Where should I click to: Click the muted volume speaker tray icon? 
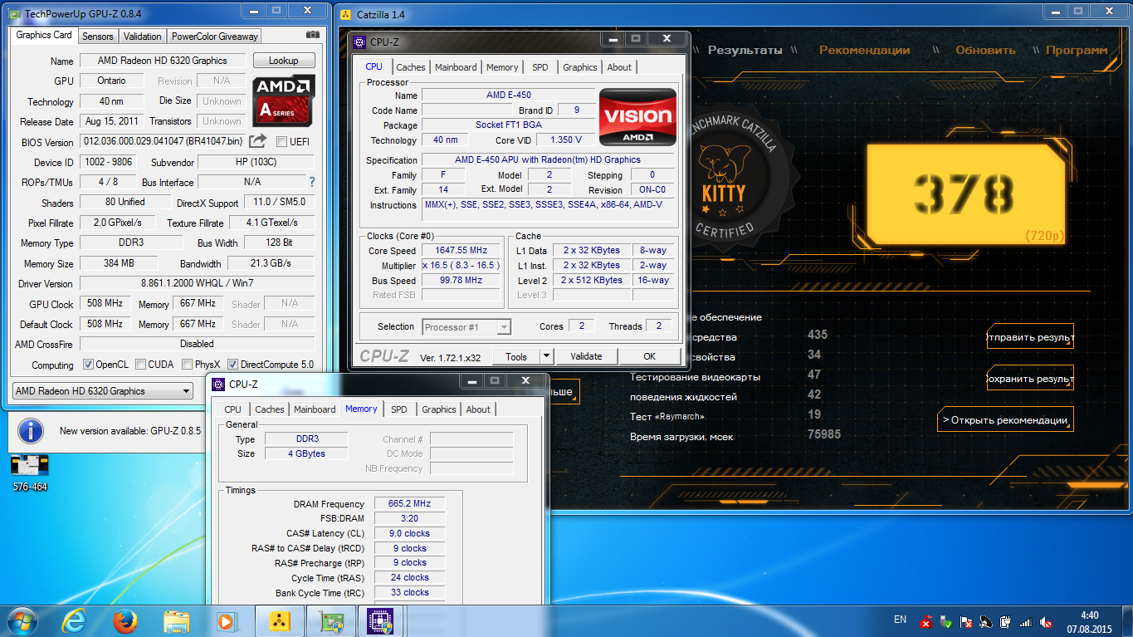tap(1046, 621)
